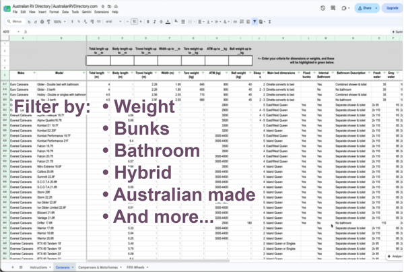This screenshot has width=404, height=272.
Task: Open the Borders tool
Action: coord(183,22)
